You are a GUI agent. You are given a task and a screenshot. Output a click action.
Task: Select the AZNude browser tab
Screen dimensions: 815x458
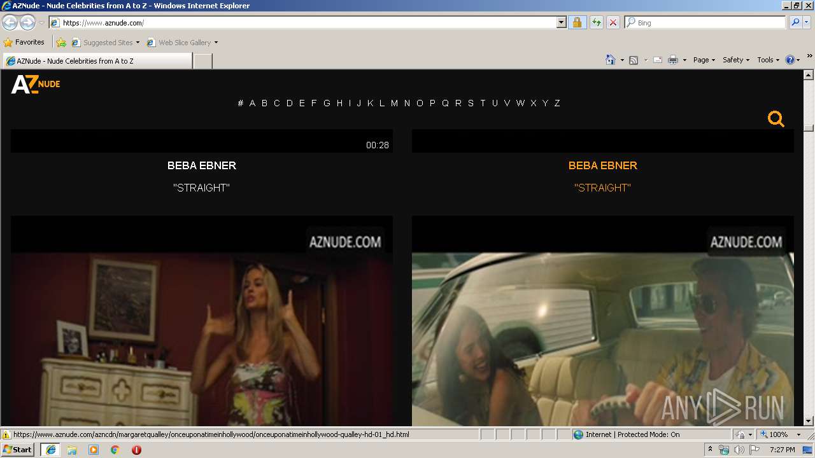click(x=97, y=61)
